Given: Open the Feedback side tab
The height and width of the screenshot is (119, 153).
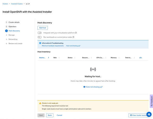Looking at the screenshot, I should (x=151, y=101).
